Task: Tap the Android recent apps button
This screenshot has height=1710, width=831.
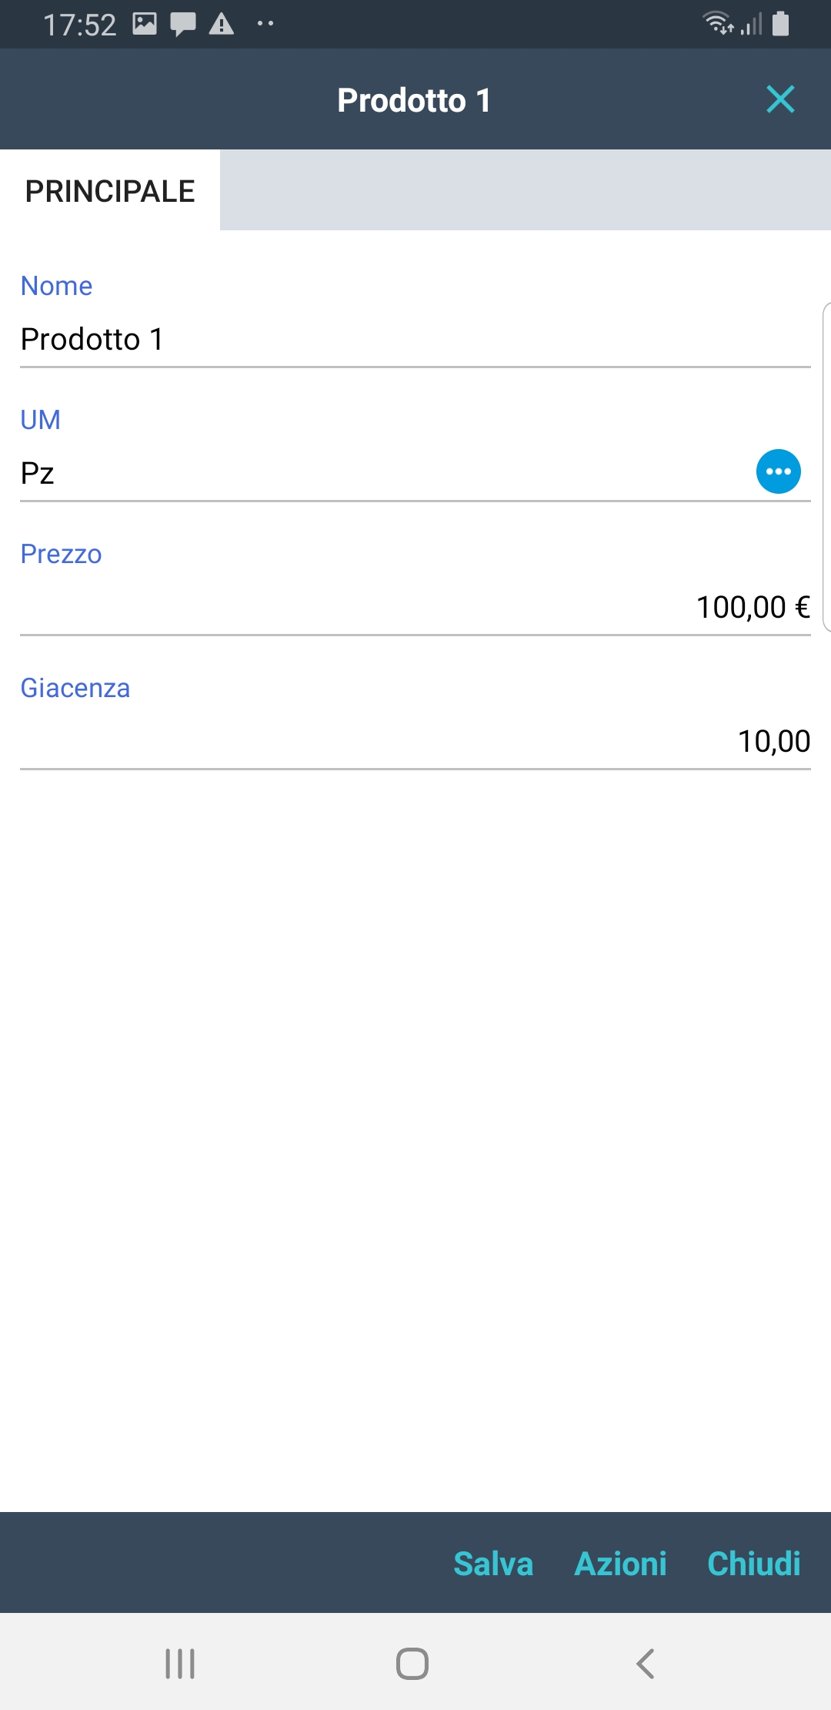Action: pos(180,1664)
